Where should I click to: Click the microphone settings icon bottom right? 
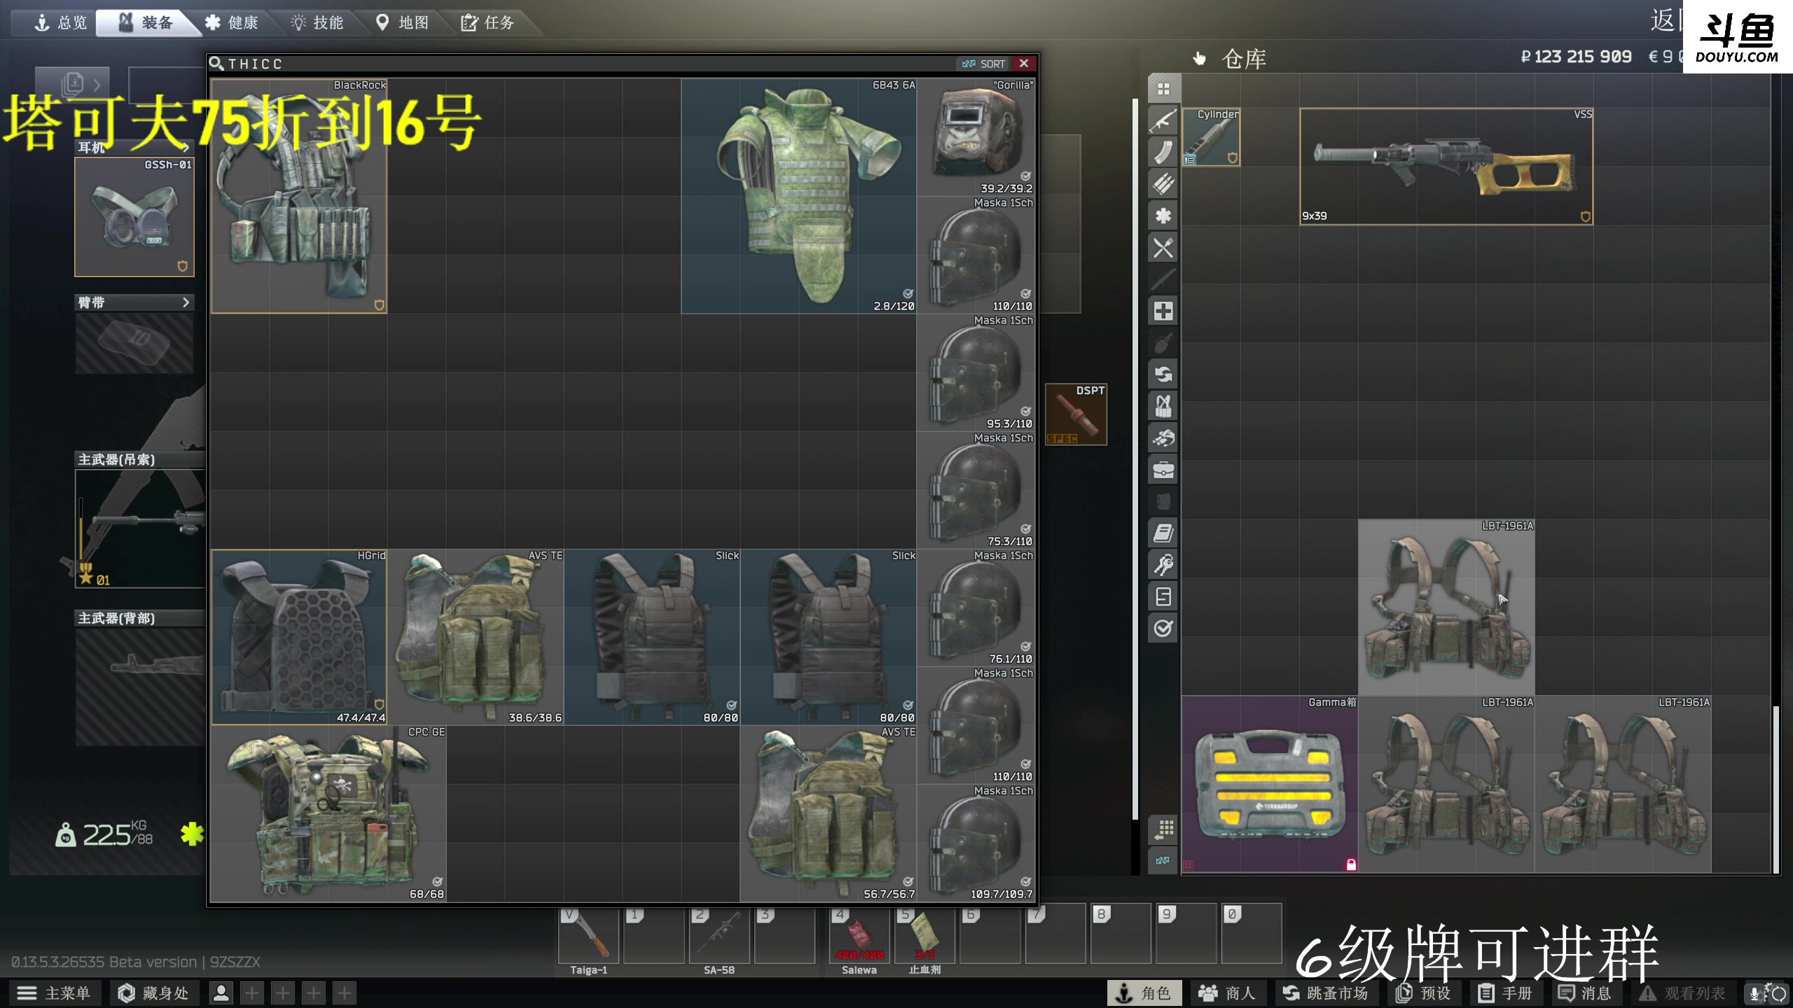(1754, 993)
